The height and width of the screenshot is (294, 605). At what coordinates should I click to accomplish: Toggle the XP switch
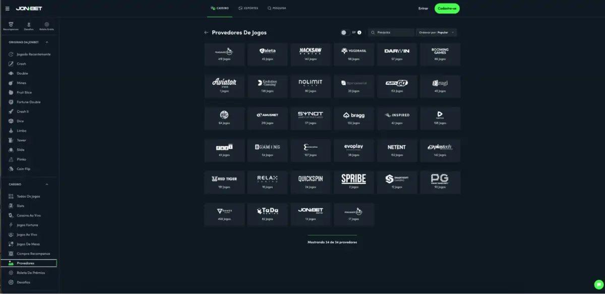[x=345, y=32]
